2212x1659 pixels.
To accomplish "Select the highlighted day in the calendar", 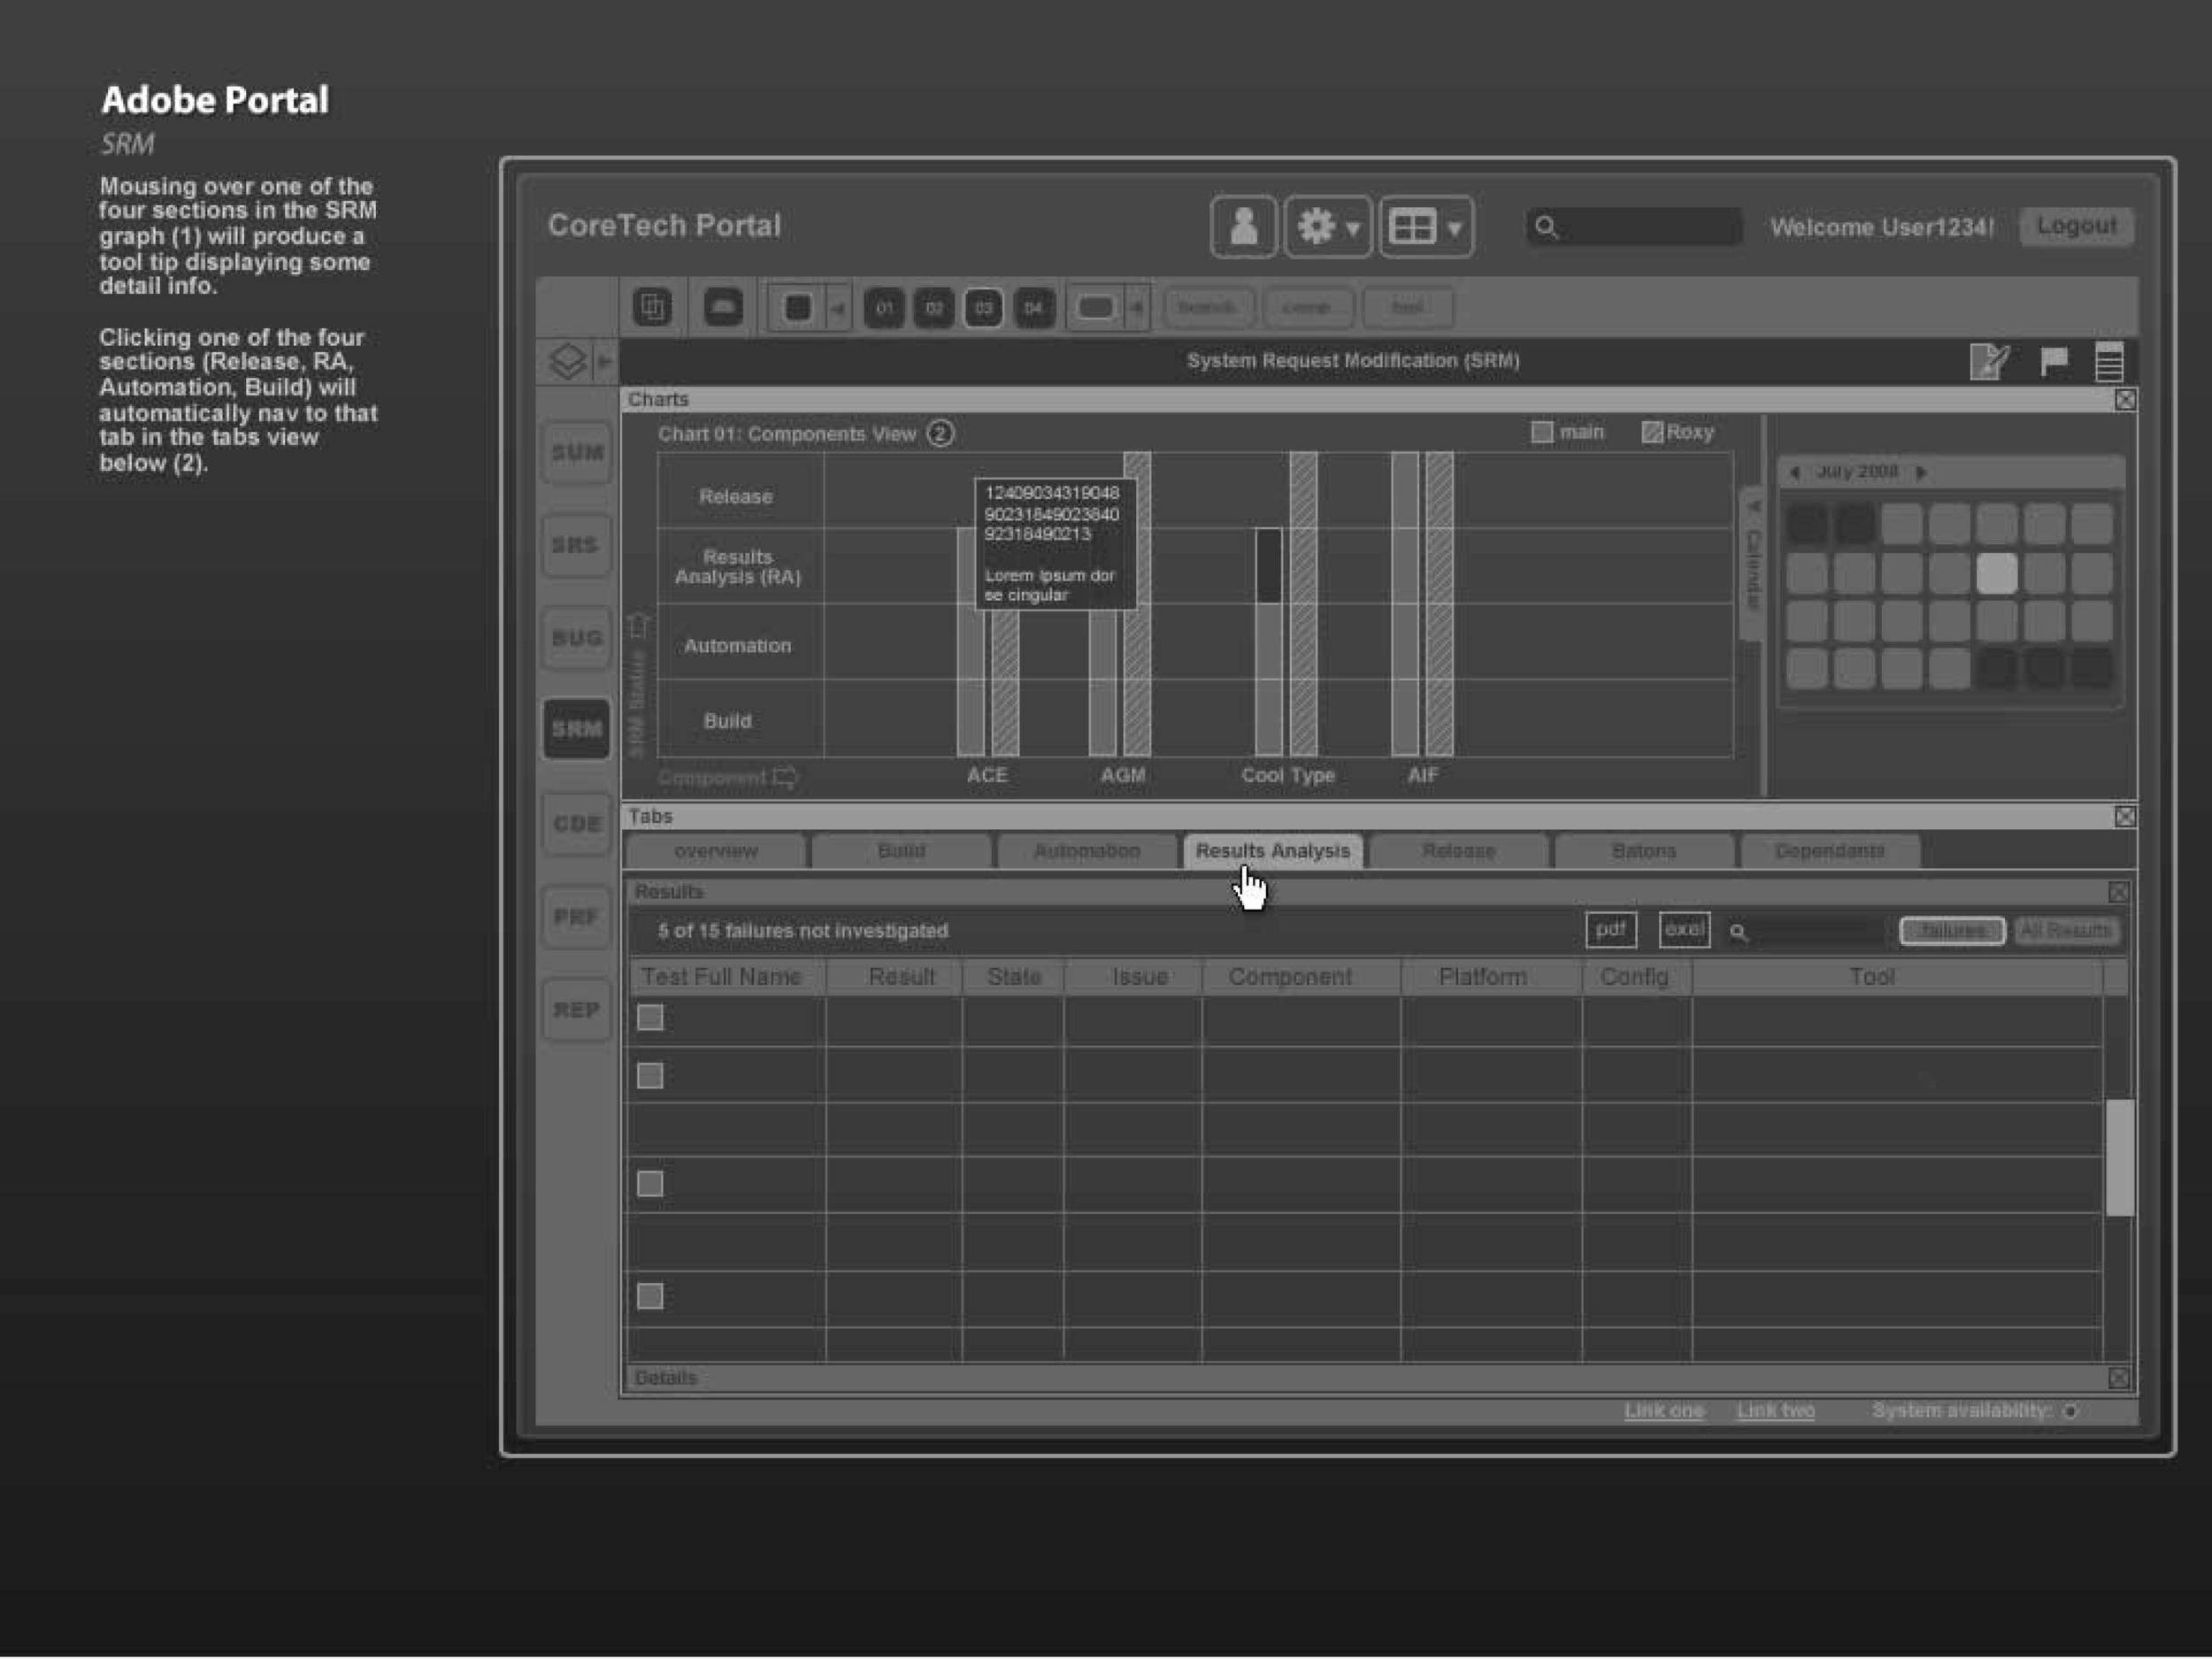I will tap(1997, 574).
